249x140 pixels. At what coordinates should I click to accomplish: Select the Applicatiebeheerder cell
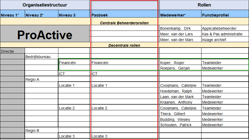click(x=225, y=28)
